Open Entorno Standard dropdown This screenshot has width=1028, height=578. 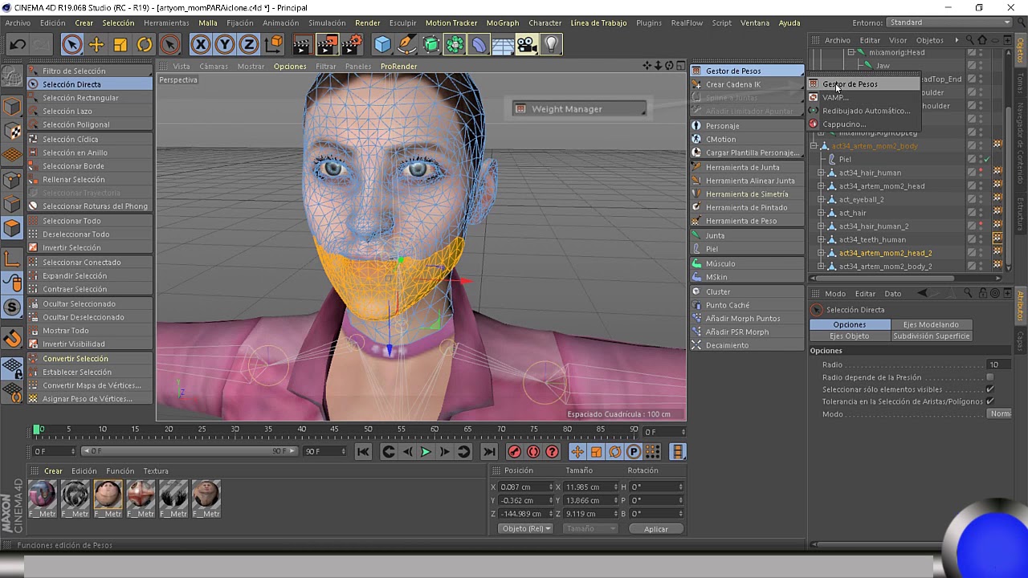point(950,22)
